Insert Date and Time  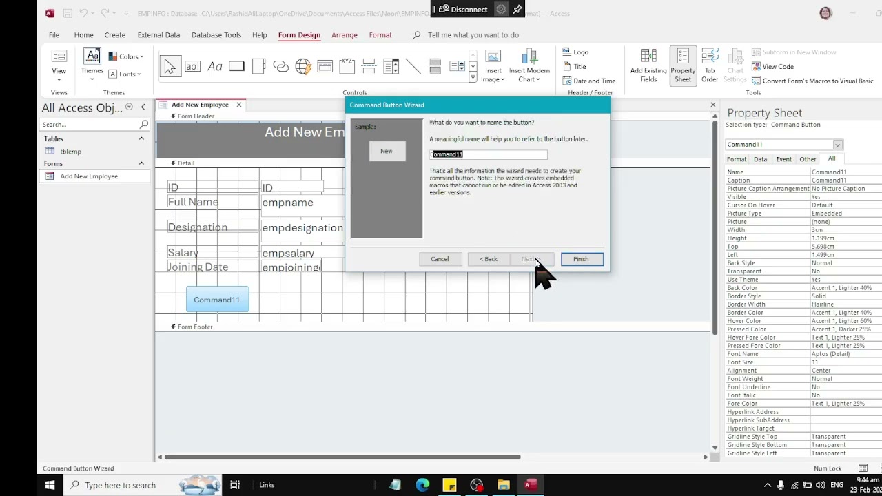pyautogui.click(x=588, y=81)
